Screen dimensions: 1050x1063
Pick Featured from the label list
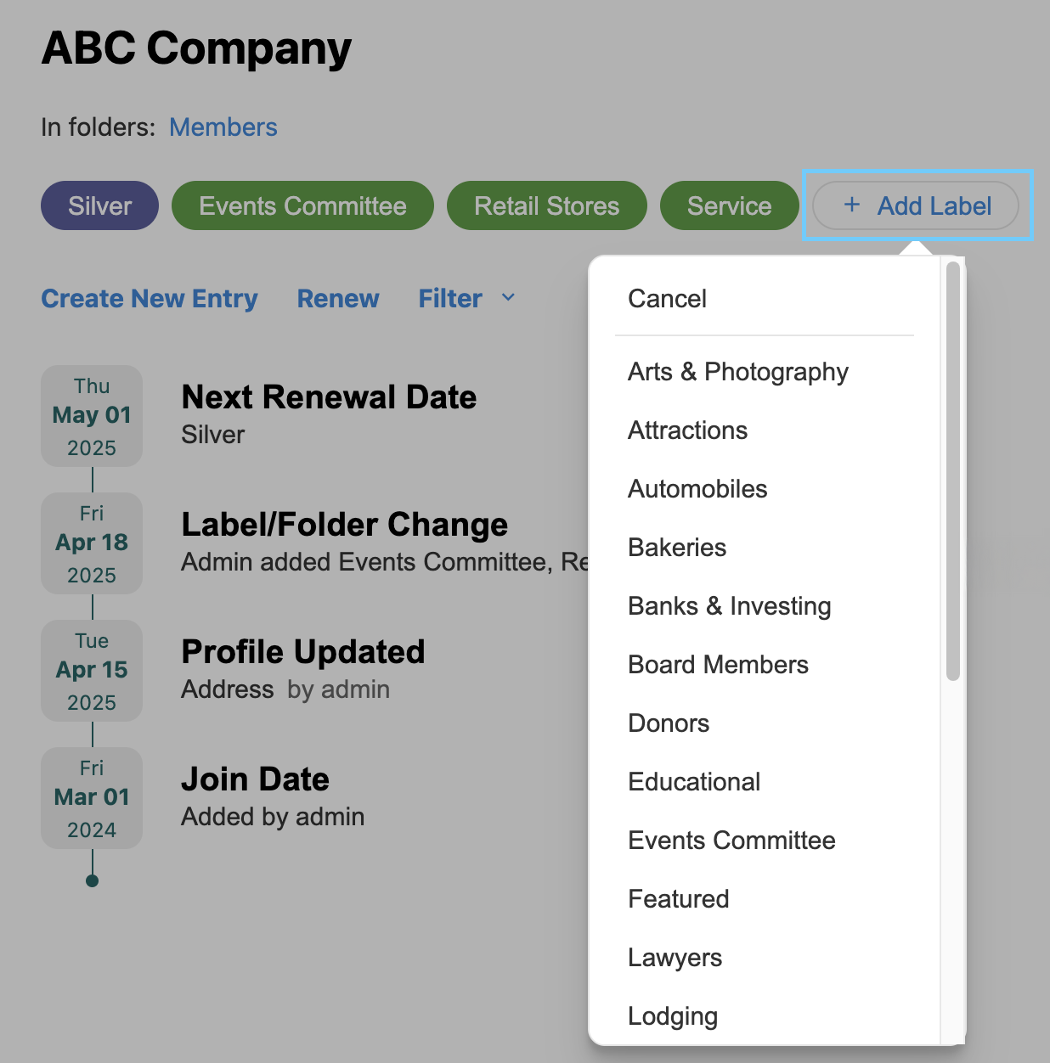point(678,899)
